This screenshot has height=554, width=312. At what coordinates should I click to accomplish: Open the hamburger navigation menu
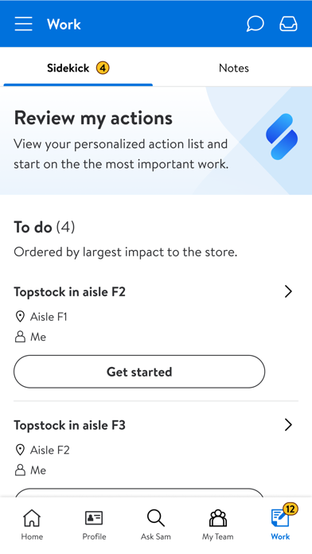click(23, 24)
